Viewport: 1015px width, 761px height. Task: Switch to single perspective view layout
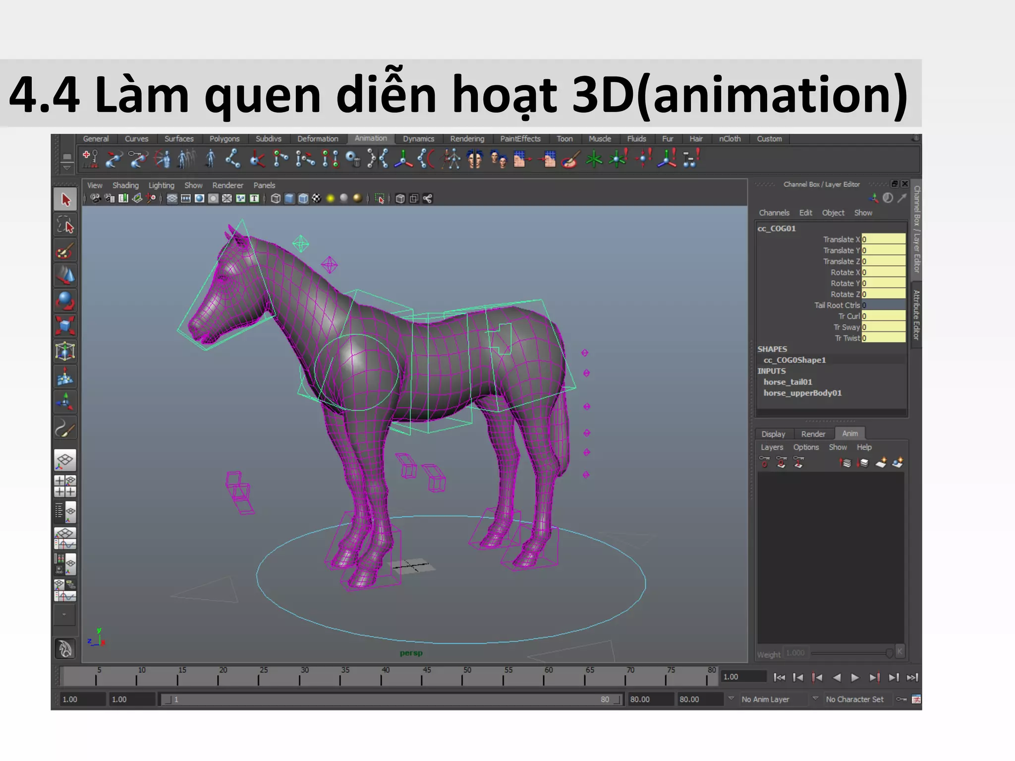[x=65, y=460]
